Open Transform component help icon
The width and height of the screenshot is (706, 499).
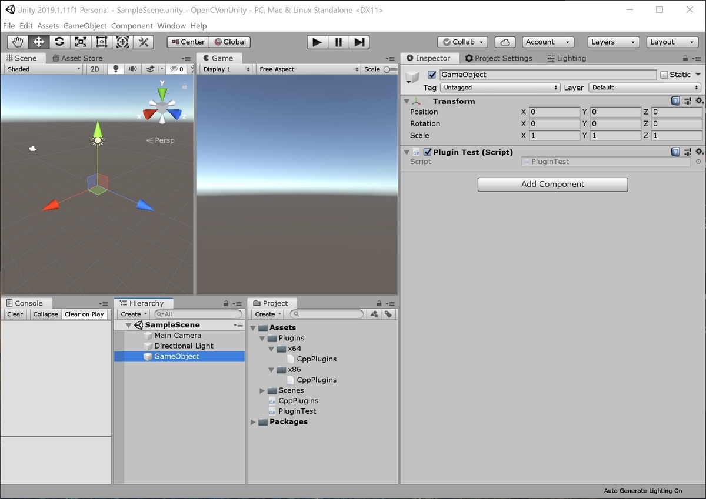click(x=675, y=101)
